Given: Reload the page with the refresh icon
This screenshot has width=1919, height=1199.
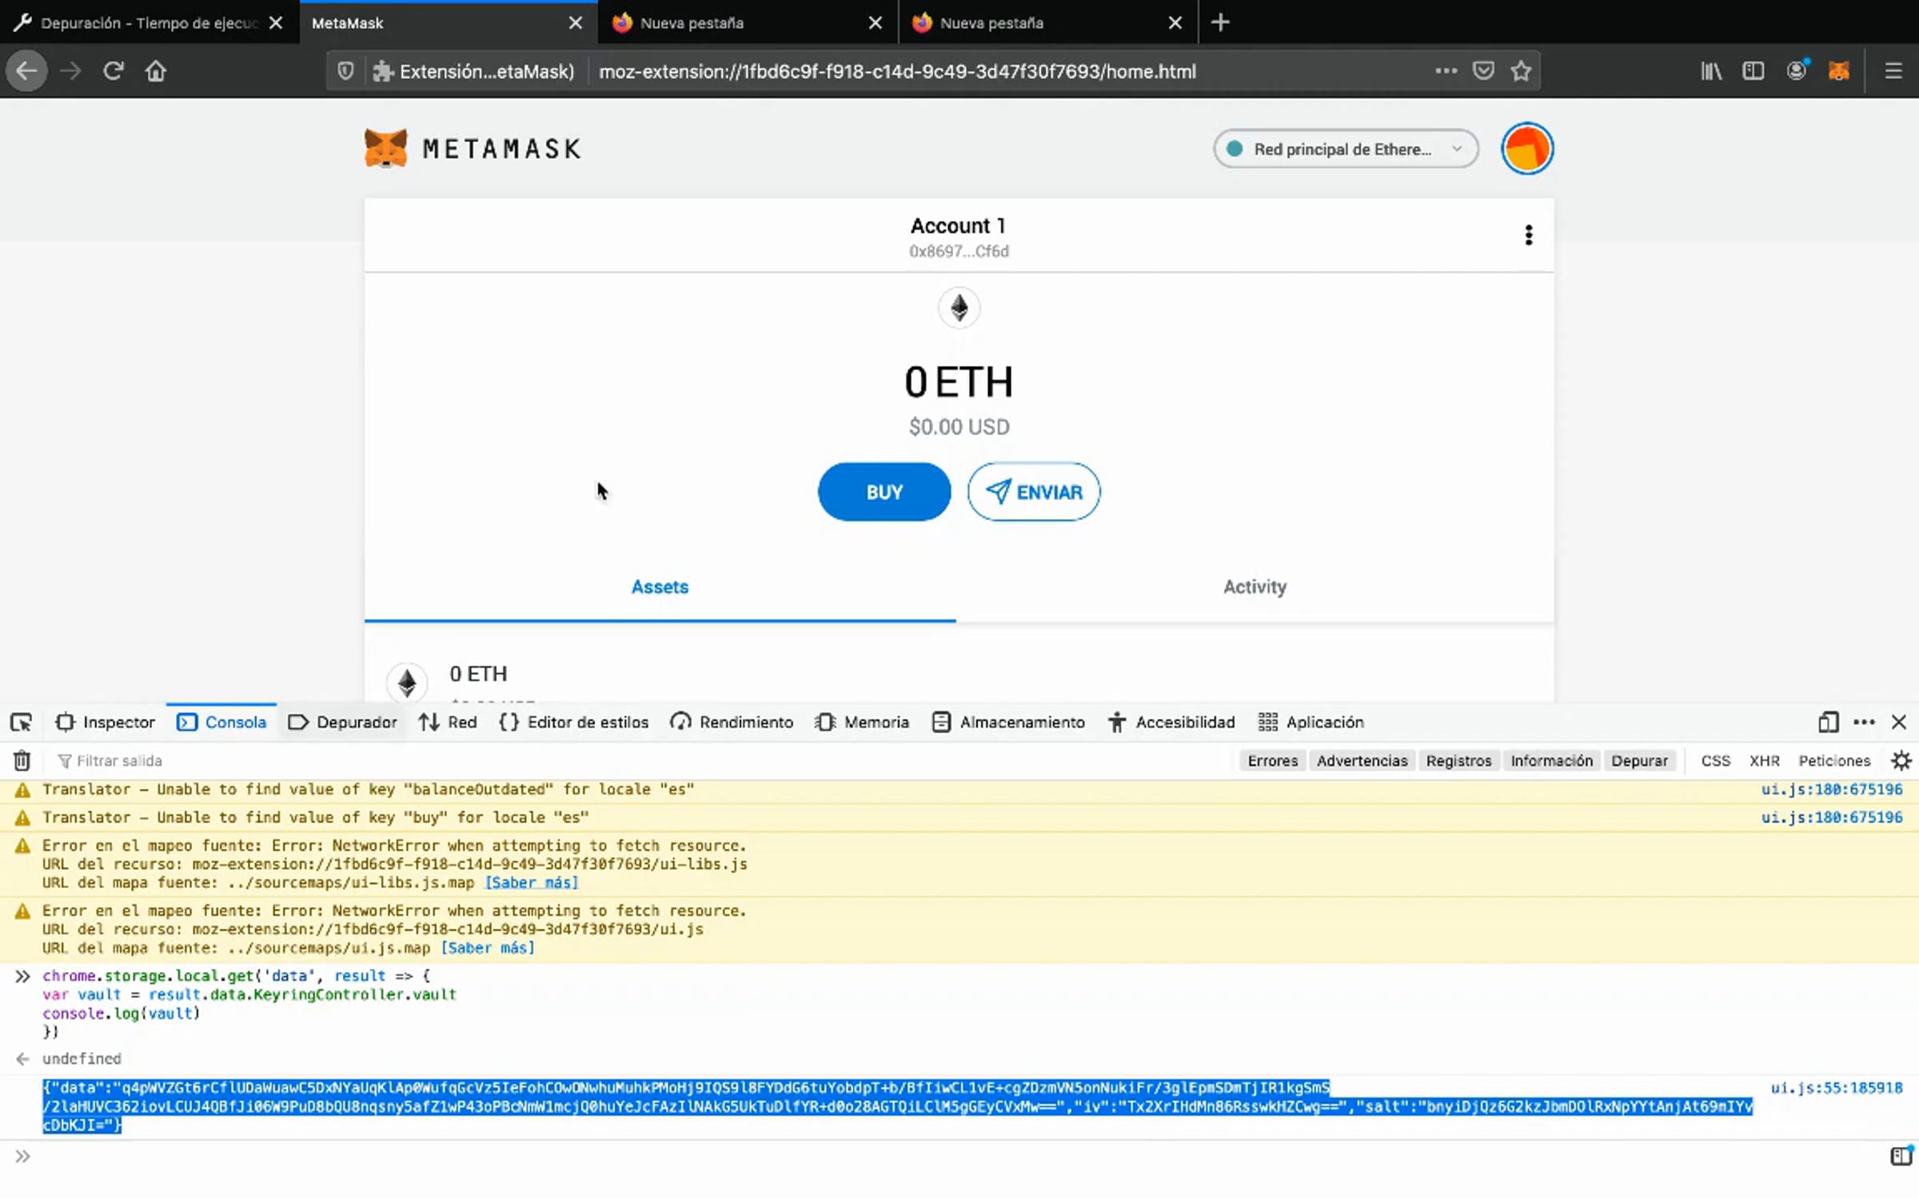Looking at the screenshot, I should 113,71.
